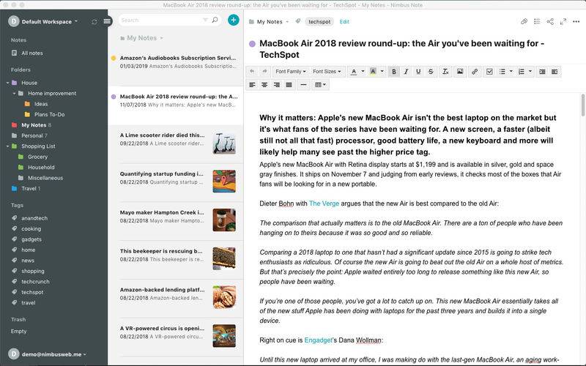586x366 pixels.
Task: Change the purple note color dot in title
Action: pos(252,44)
